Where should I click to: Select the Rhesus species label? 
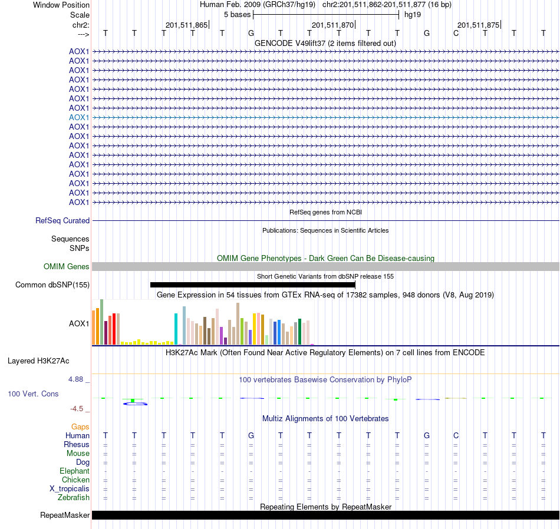77,444
